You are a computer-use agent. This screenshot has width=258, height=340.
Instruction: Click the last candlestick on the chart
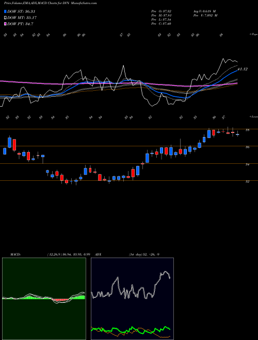point(237,134)
